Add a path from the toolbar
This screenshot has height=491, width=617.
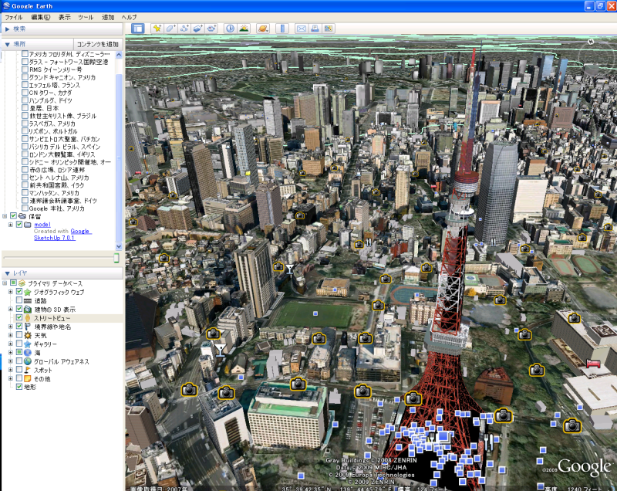pos(184,29)
